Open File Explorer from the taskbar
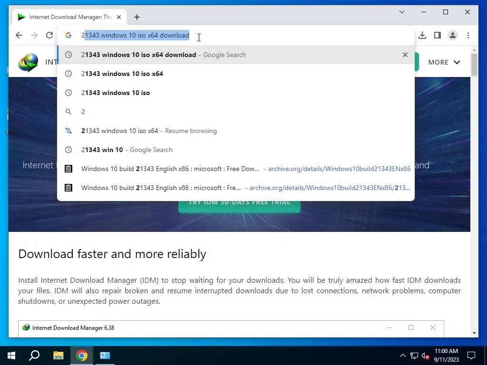The width and height of the screenshot is (487, 365). pos(58,355)
